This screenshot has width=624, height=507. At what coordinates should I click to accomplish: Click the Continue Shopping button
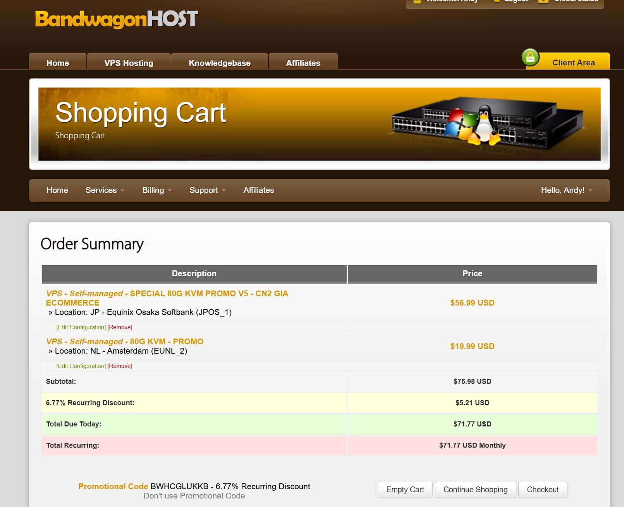pyautogui.click(x=475, y=490)
